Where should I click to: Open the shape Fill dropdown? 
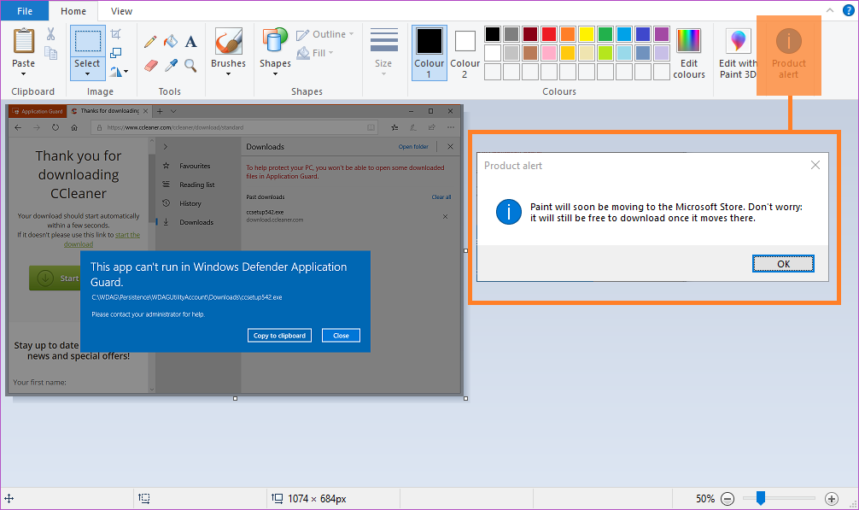tap(315, 53)
